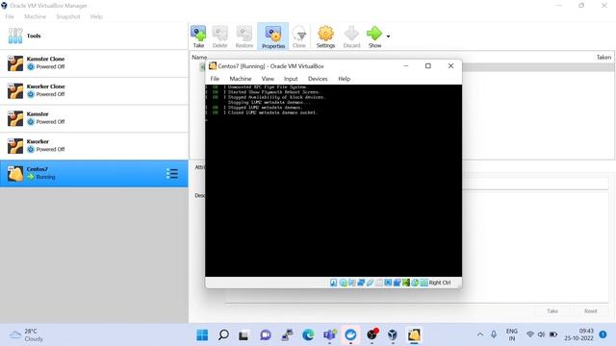The image size is (616, 346).
Task: Expand the hidden system tray icons chevron
Action: pyautogui.click(x=480, y=334)
